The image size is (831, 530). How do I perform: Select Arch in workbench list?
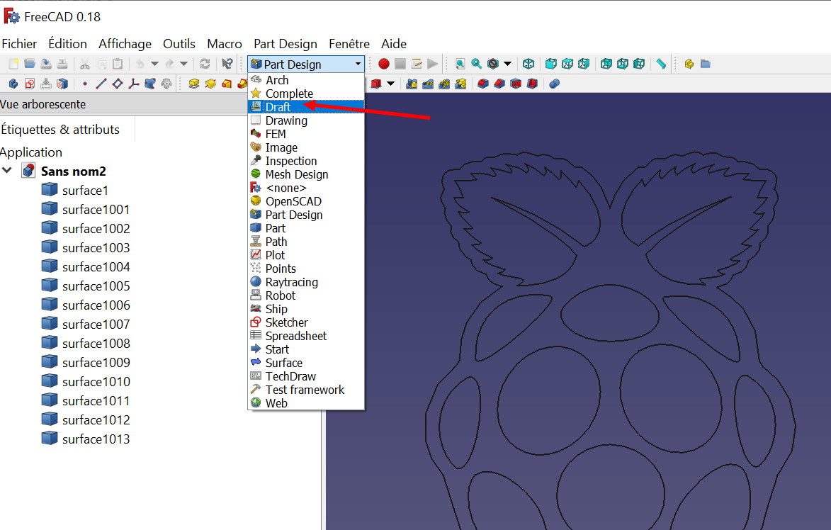306,80
